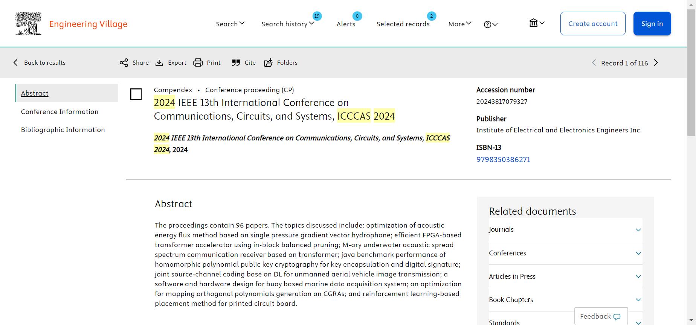Click the 'Compendex' database label
Viewport: 696px width, 325px height.
173,90
